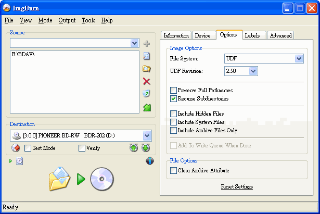Image resolution: width=320 pixels, height=214 pixels.
Task: Click small green play triangle
Action: (x=10, y=161)
